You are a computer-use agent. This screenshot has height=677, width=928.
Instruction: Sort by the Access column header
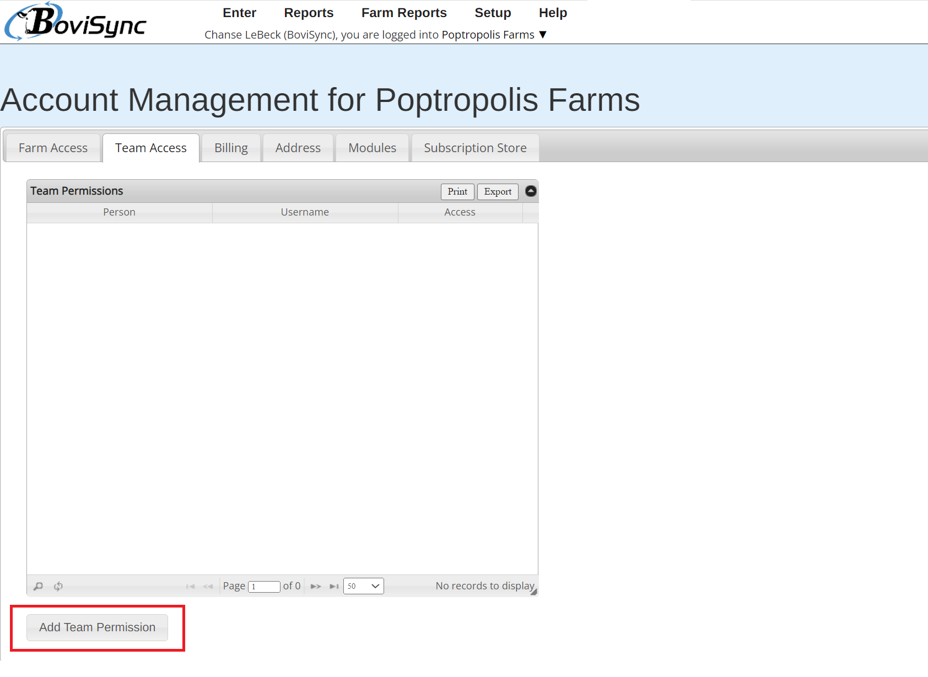coord(460,212)
